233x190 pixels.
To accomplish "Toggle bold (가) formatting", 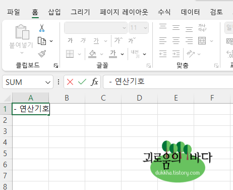I will (70, 40).
